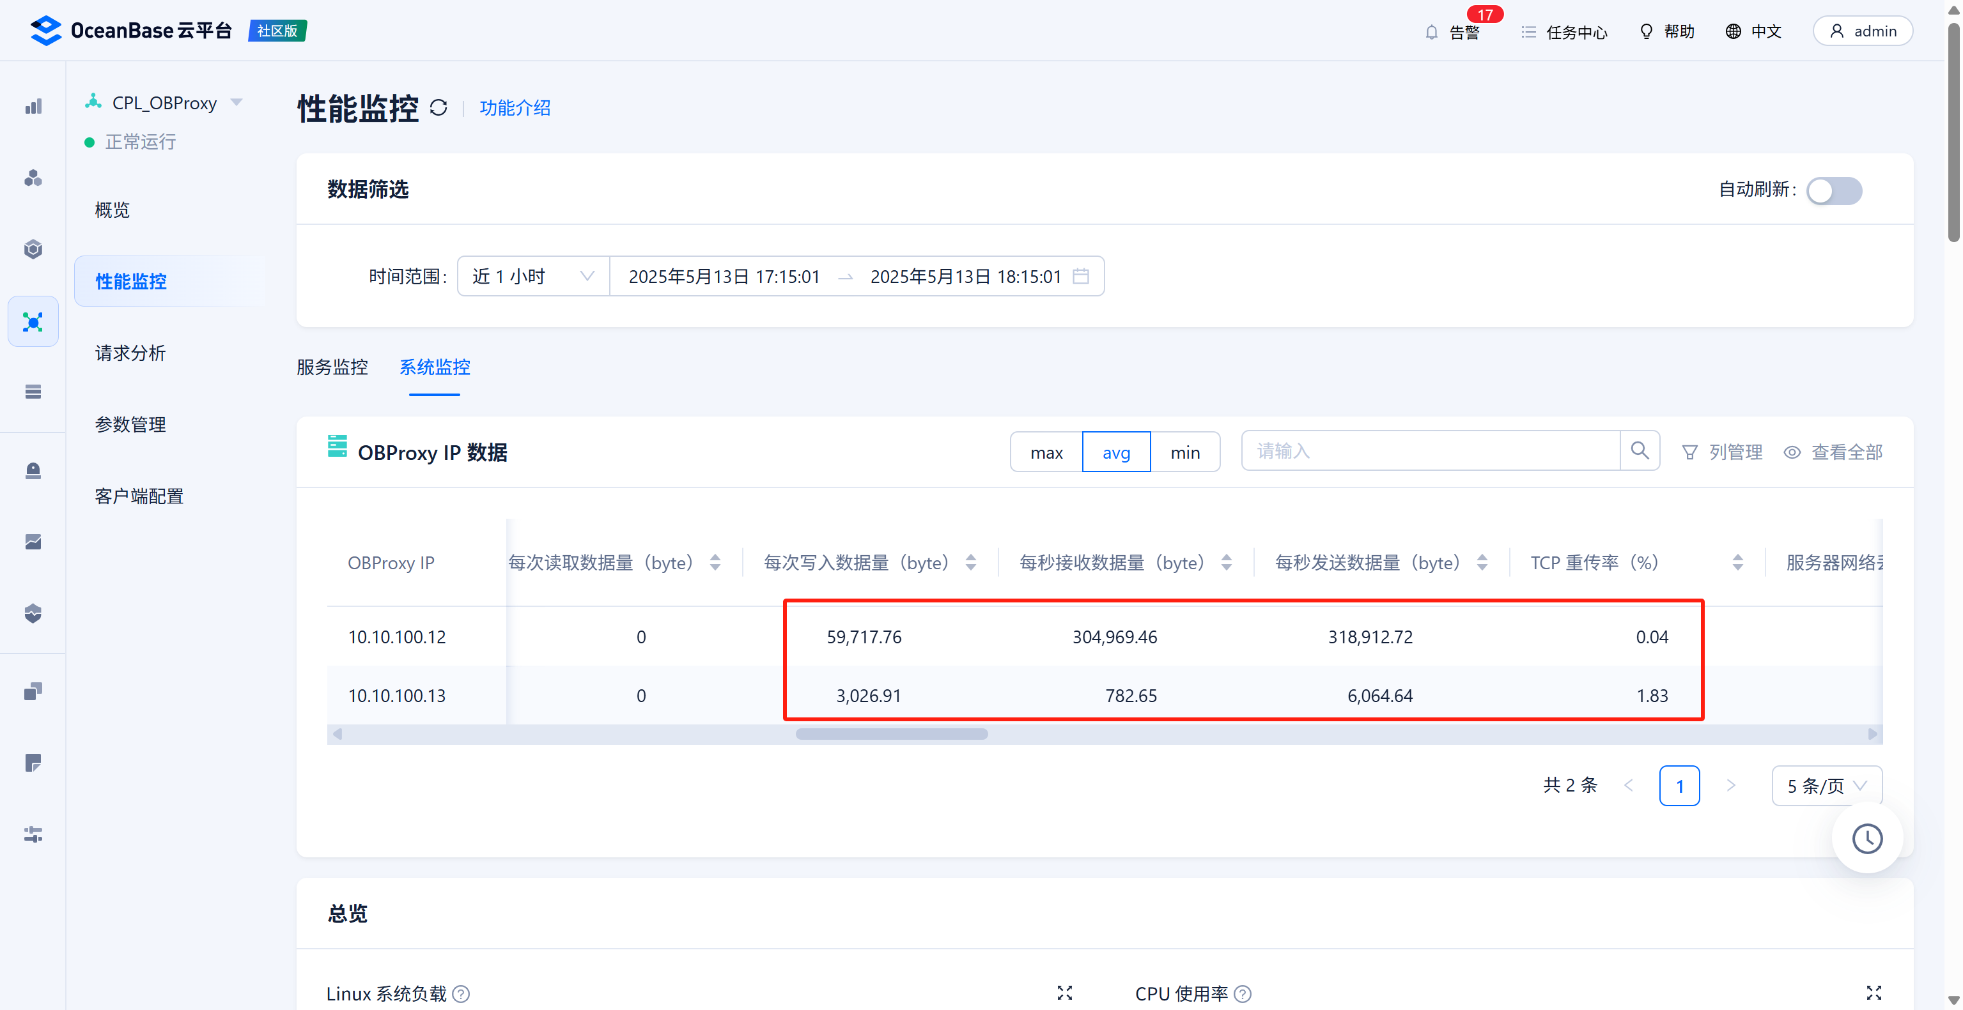Click the OceanBase logo icon
Image resolution: width=1963 pixels, height=1010 pixels.
[46, 31]
